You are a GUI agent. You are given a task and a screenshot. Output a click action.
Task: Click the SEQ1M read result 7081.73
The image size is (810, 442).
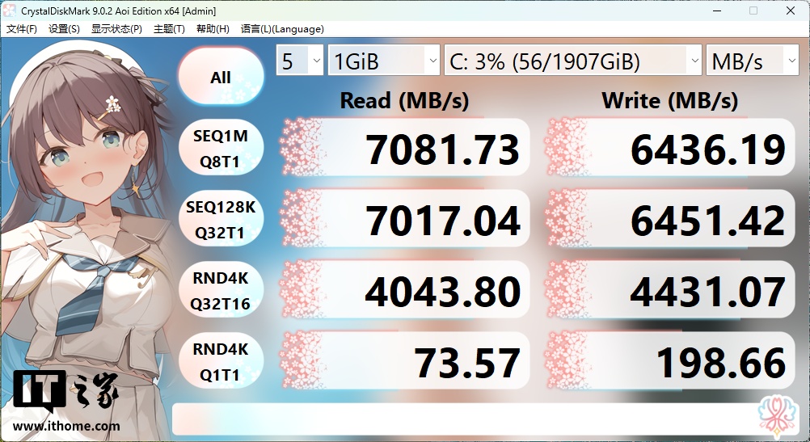pyautogui.click(x=405, y=148)
